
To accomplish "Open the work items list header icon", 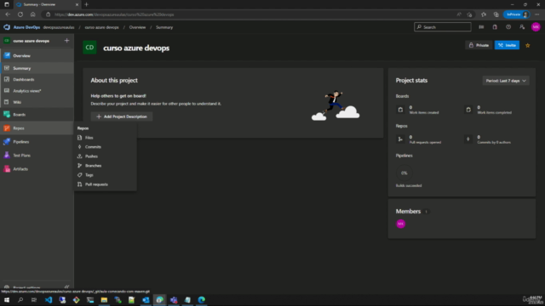I will 481,27.
